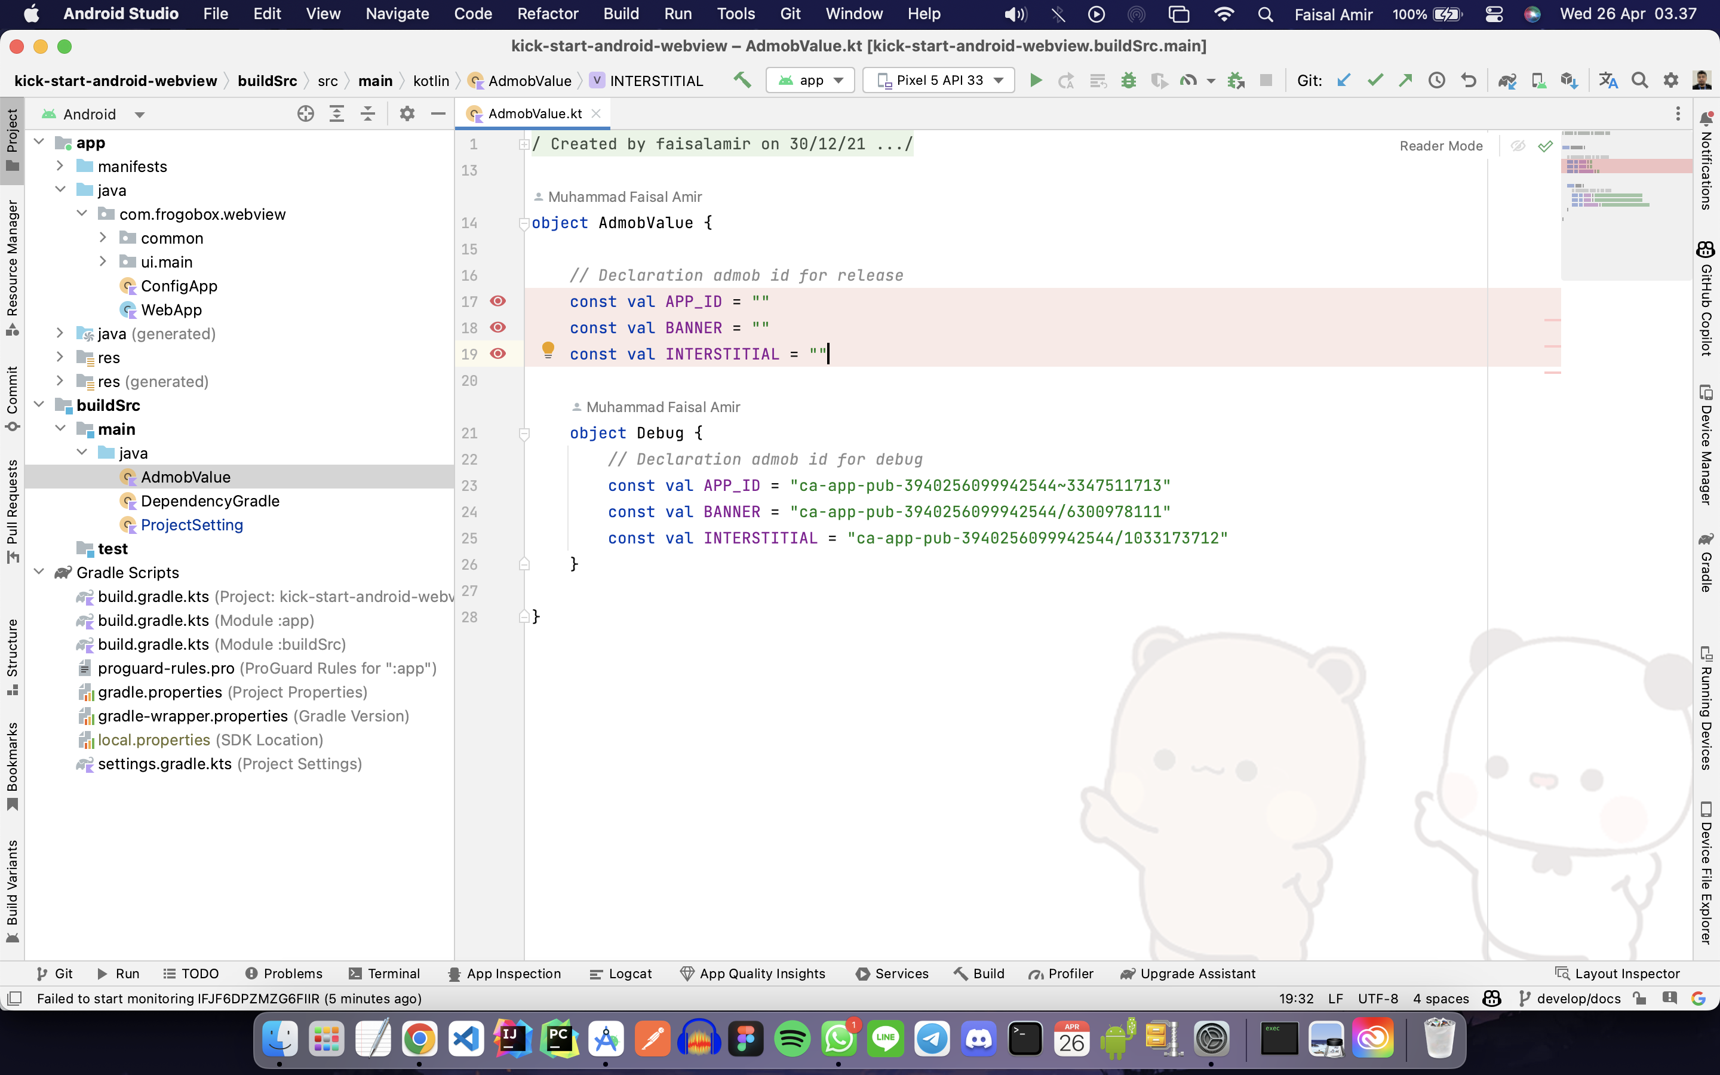Click Select Opened File target icon
This screenshot has height=1075, width=1720.
point(306,113)
